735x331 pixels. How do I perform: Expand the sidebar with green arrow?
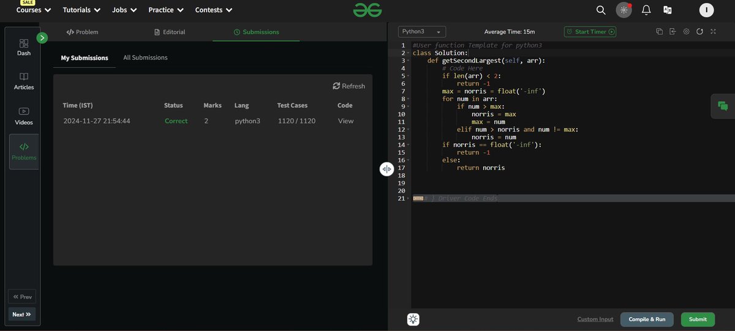point(42,38)
